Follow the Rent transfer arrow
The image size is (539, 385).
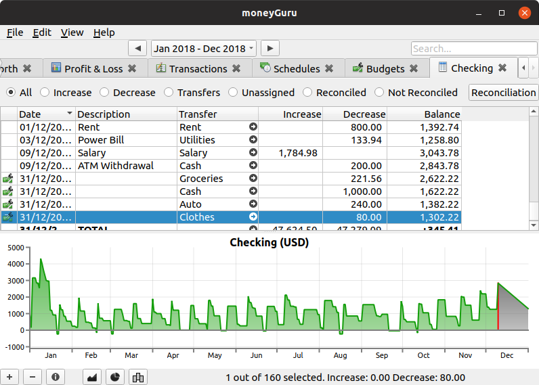[253, 127]
